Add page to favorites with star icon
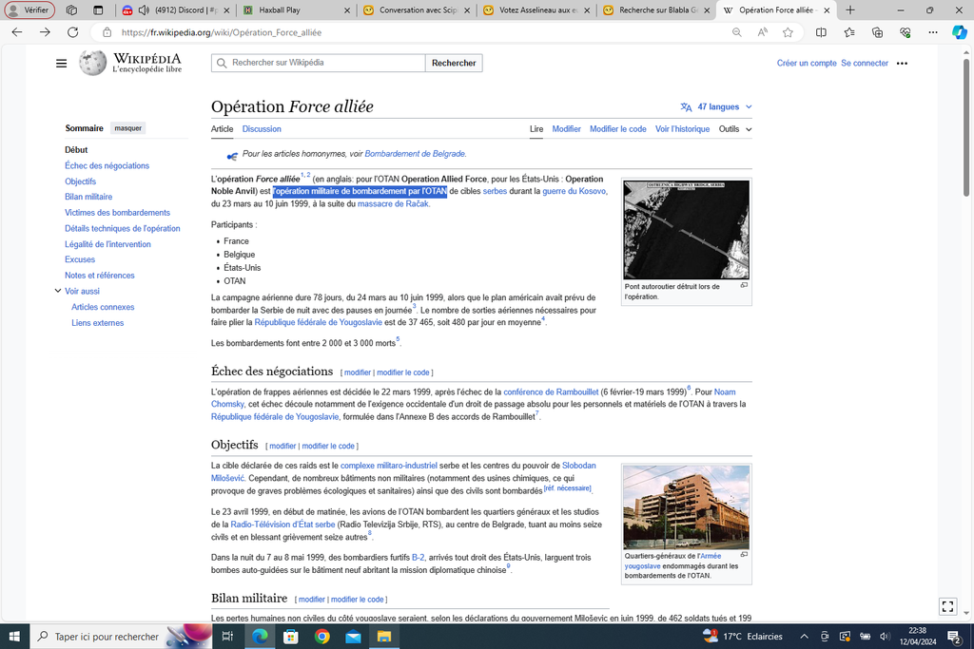Image resolution: width=974 pixels, height=649 pixels. (x=788, y=32)
